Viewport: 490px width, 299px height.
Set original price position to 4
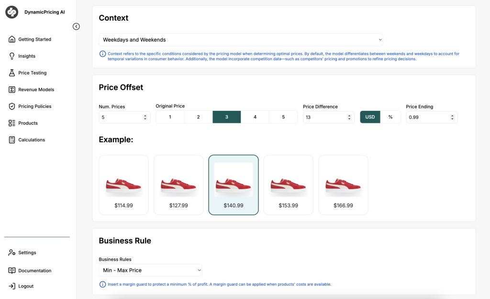(255, 117)
